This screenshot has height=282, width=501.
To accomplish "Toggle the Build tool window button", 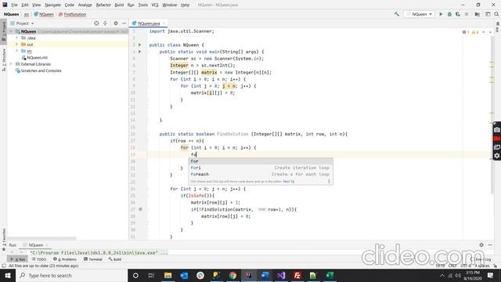I will coord(115,259).
